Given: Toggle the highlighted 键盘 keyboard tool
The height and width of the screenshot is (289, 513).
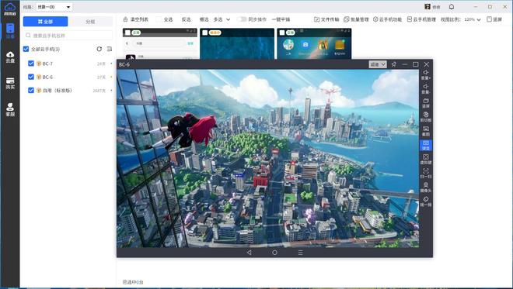Looking at the screenshot, I should pyautogui.click(x=426, y=145).
